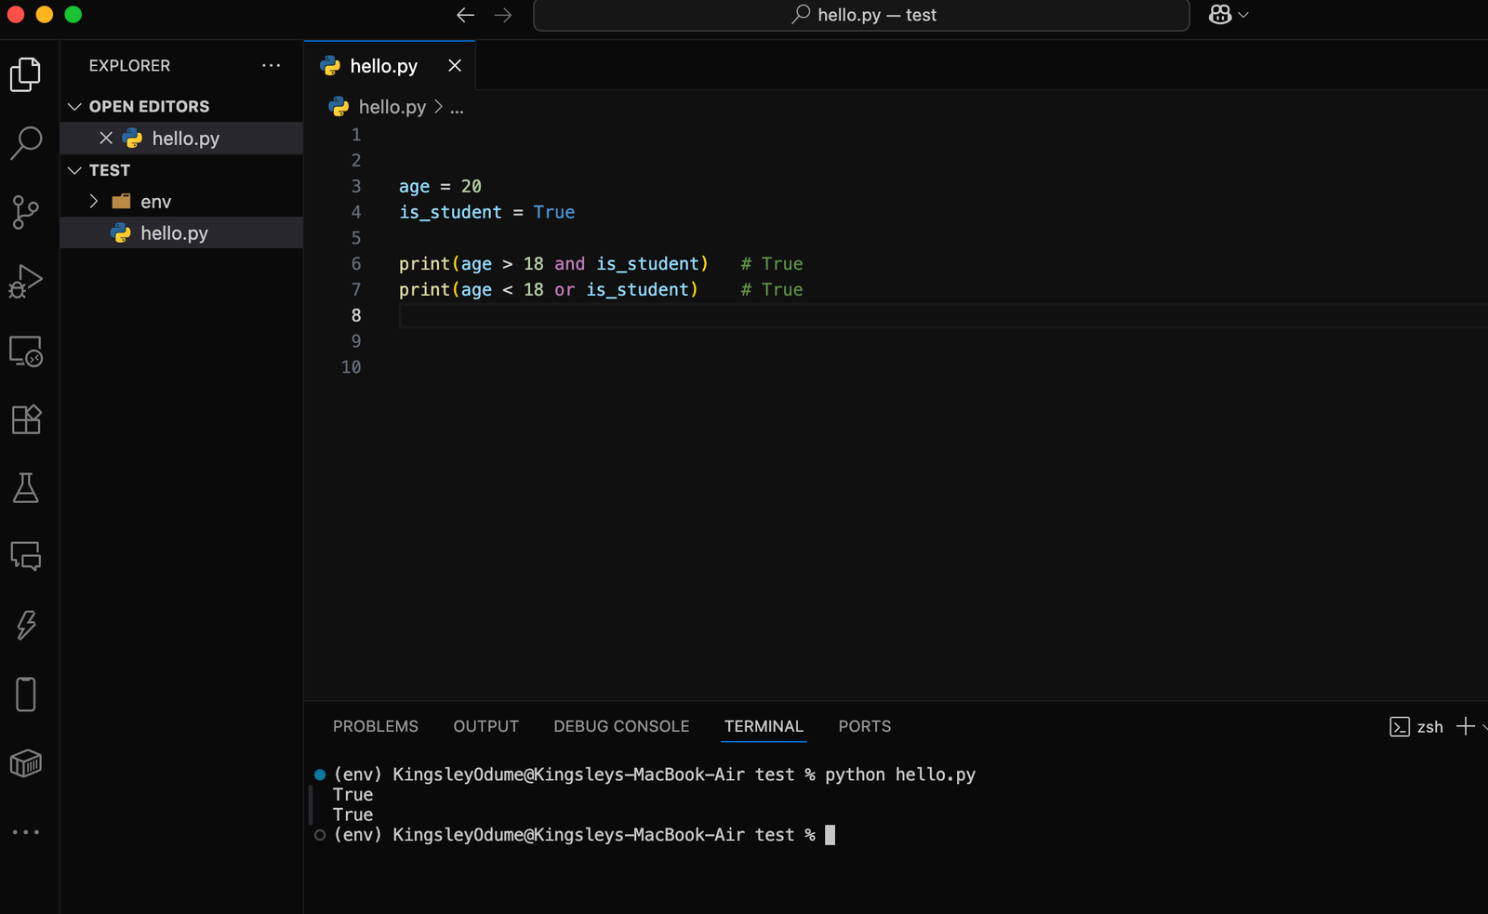Click the Python icon on the hello.py tab
The width and height of the screenshot is (1488, 914).
pyautogui.click(x=331, y=65)
